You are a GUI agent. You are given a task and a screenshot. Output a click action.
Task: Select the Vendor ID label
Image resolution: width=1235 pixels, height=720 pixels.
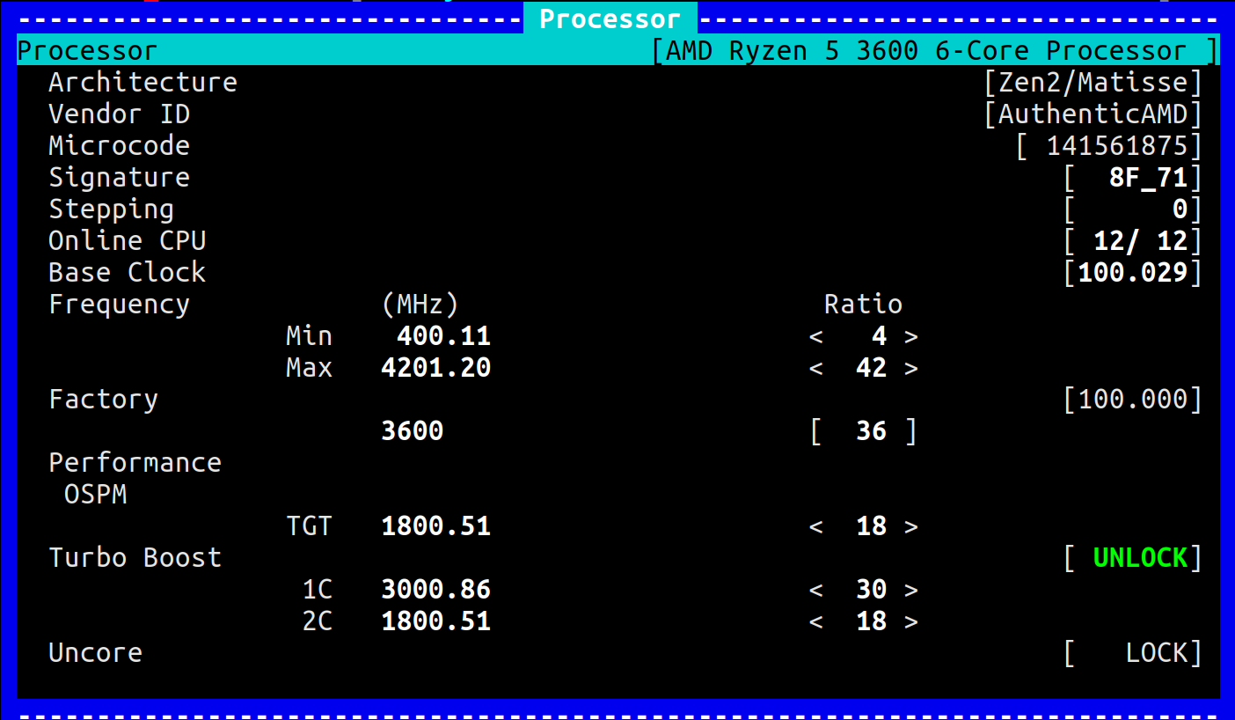pos(119,114)
